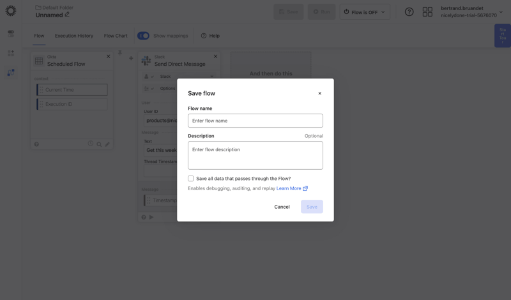
Task: Click the Text message field on the Slack card
Action: 160,150
